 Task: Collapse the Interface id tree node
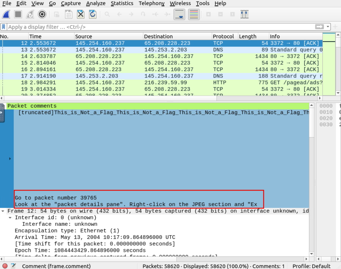(10, 218)
